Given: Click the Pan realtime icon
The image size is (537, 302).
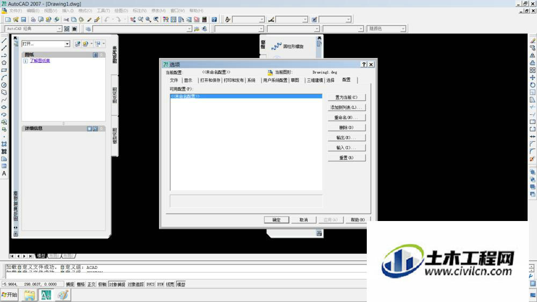Looking at the screenshot, I should (133, 19).
